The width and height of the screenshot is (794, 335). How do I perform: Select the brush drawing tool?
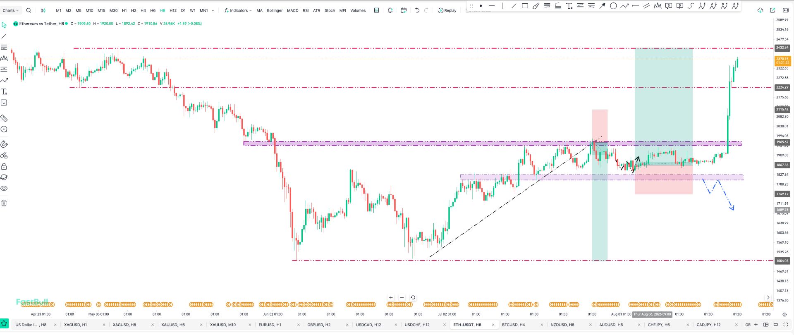(x=536, y=6)
